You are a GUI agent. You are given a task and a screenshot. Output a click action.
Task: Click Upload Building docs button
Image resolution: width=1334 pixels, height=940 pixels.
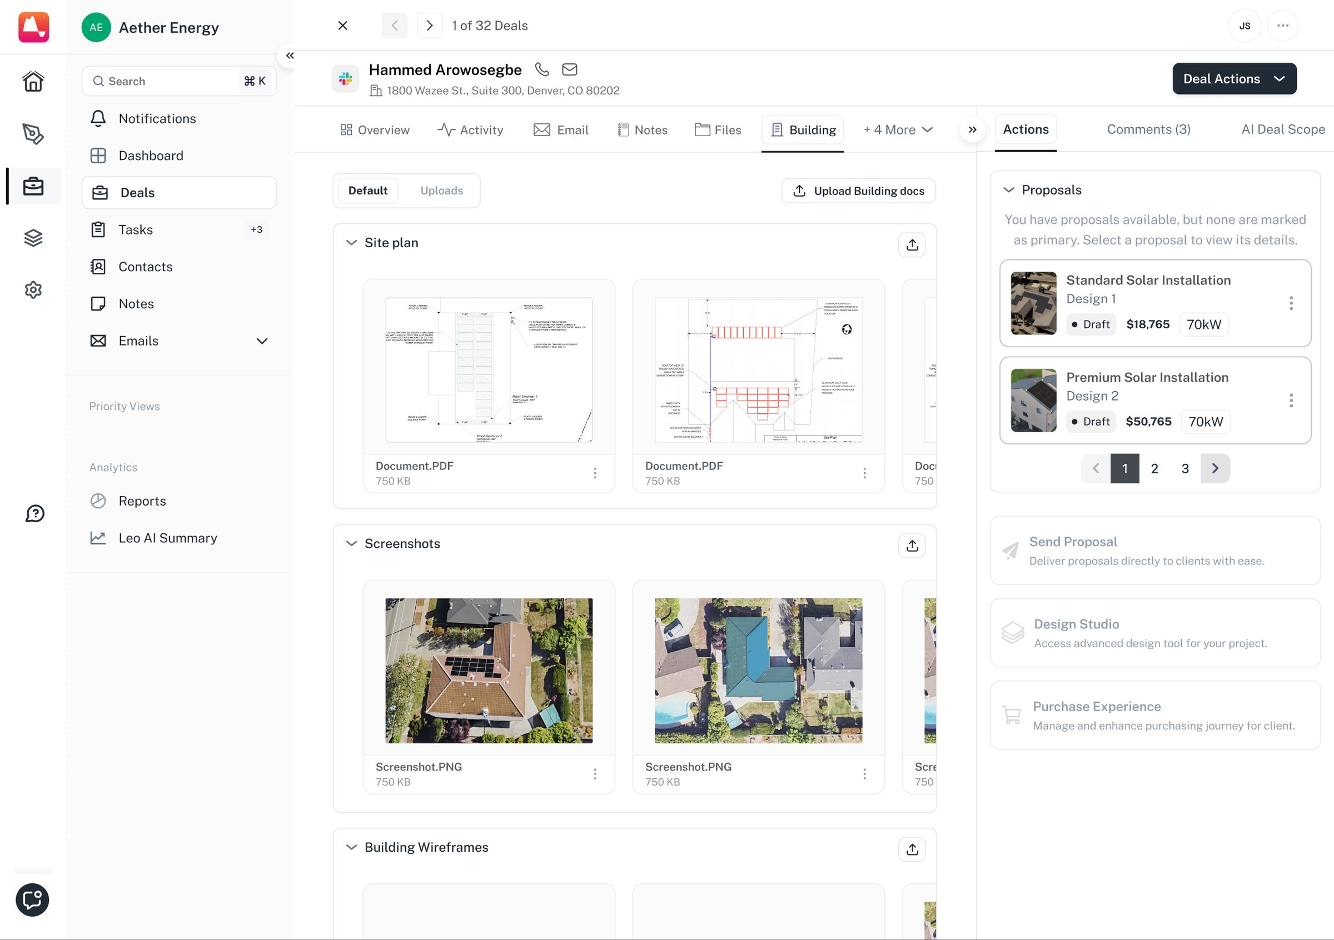click(859, 191)
